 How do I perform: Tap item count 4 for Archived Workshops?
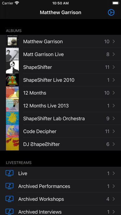108,199
